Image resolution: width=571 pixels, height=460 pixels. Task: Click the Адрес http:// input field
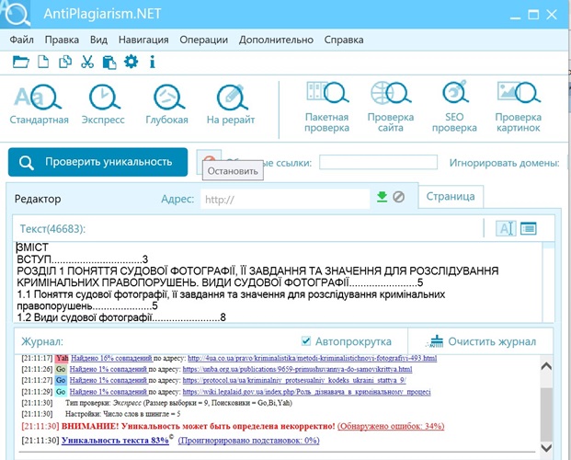click(x=285, y=199)
